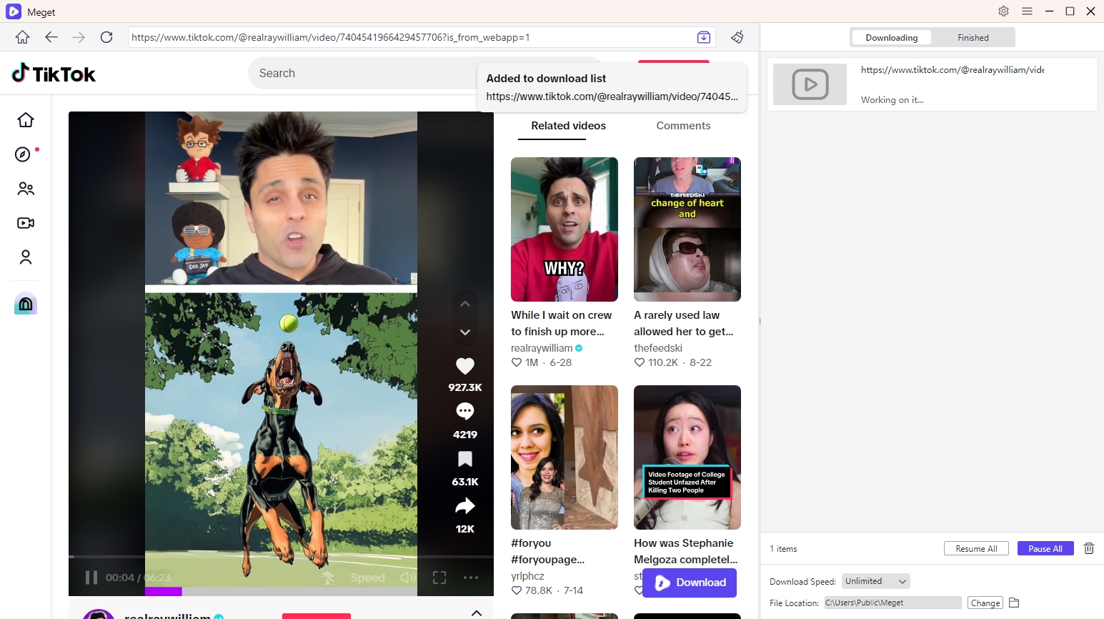This screenshot has width=1104, height=619.
Task: Open download folder location icon
Action: pyautogui.click(x=1013, y=603)
